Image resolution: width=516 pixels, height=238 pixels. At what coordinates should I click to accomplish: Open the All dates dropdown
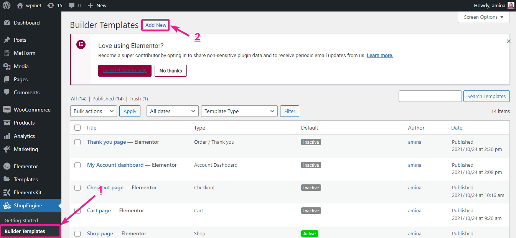coord(173,111)
